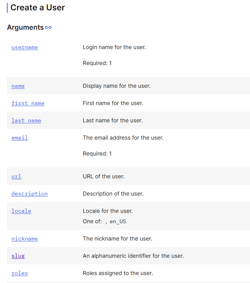Viewport: 250px width, 283px height.
Task: Click "Required: 1" under the email description
Action: click(97, 153)
